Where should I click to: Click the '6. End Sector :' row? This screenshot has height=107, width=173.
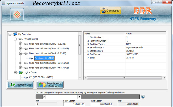125,54
